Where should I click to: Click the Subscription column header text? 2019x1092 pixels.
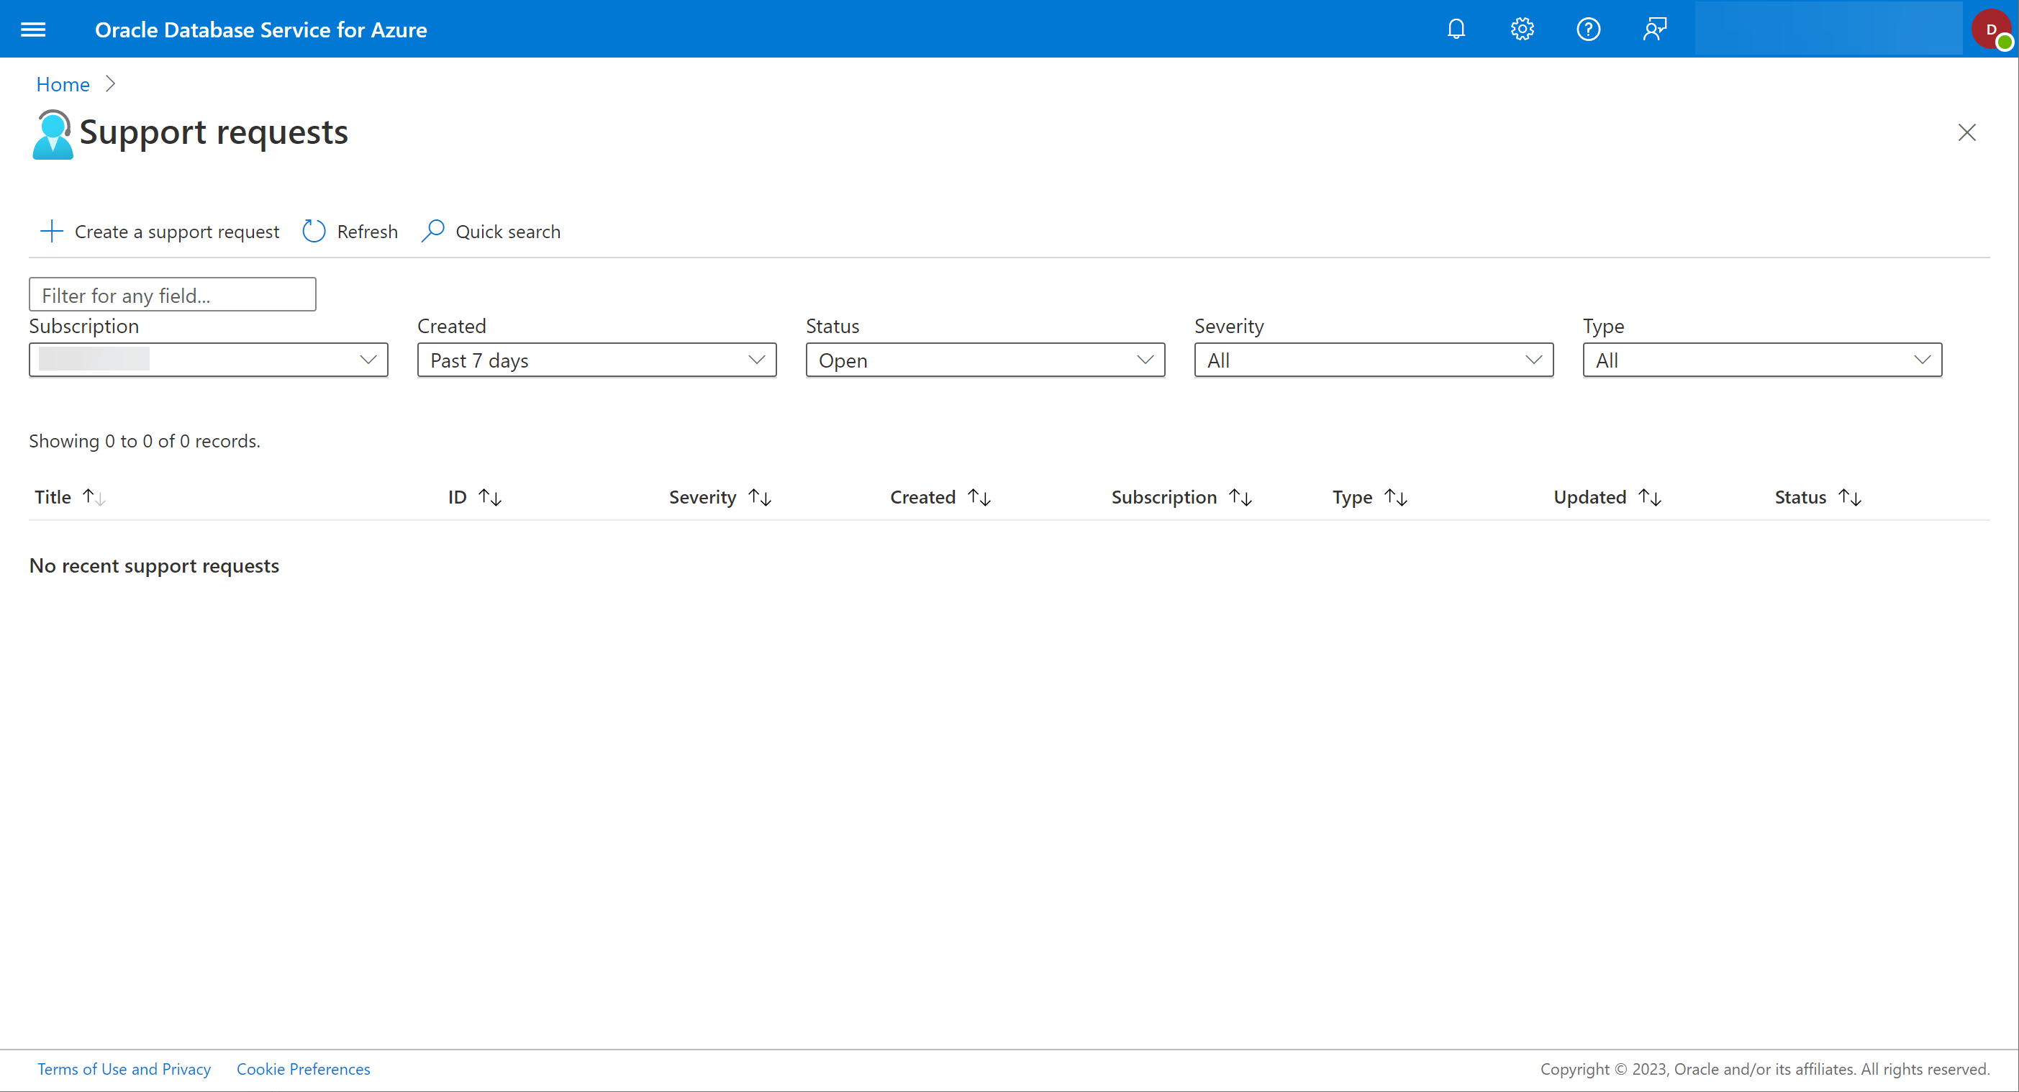(x=1164, y=497)
